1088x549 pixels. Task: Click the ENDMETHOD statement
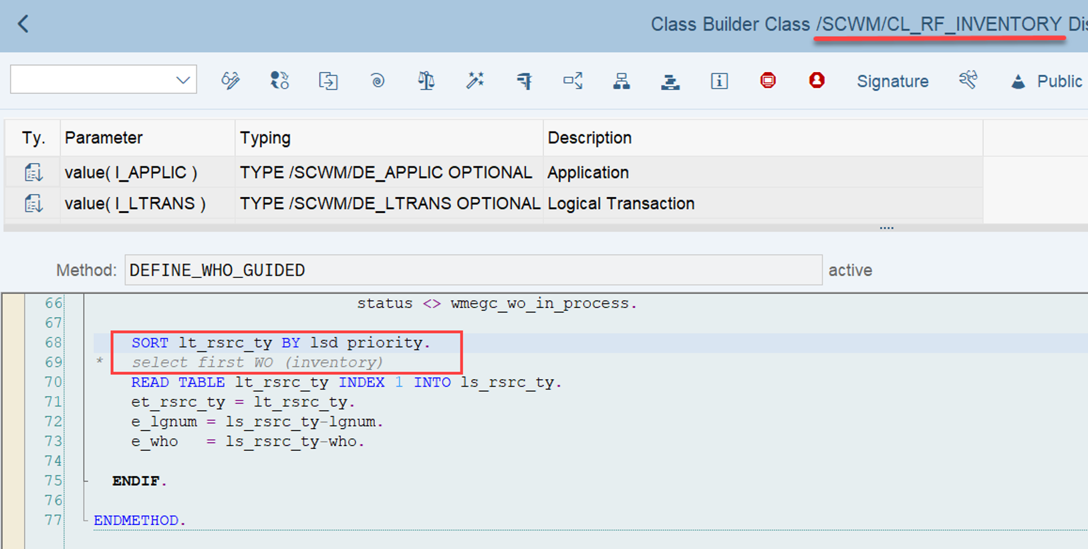click(140, 520)
